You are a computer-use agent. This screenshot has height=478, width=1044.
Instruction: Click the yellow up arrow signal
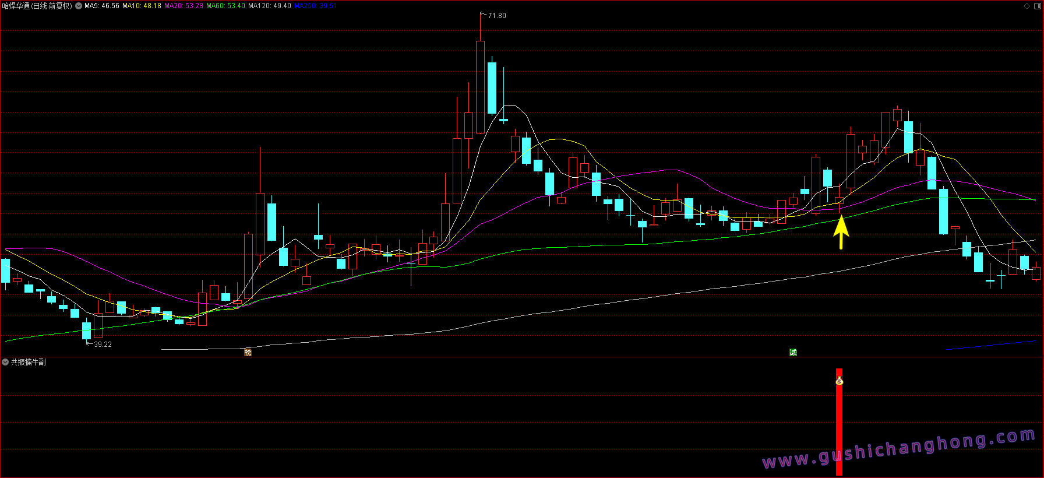pyautogui.click(x=841, y=233)
